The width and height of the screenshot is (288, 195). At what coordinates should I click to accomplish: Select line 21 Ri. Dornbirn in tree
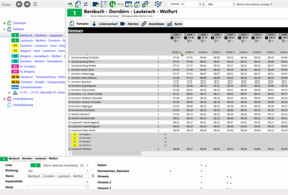[28, 66]
